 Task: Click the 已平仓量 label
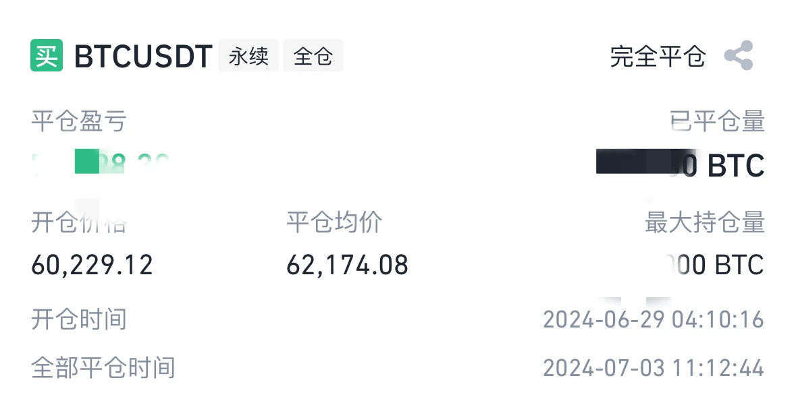[717, 122]
